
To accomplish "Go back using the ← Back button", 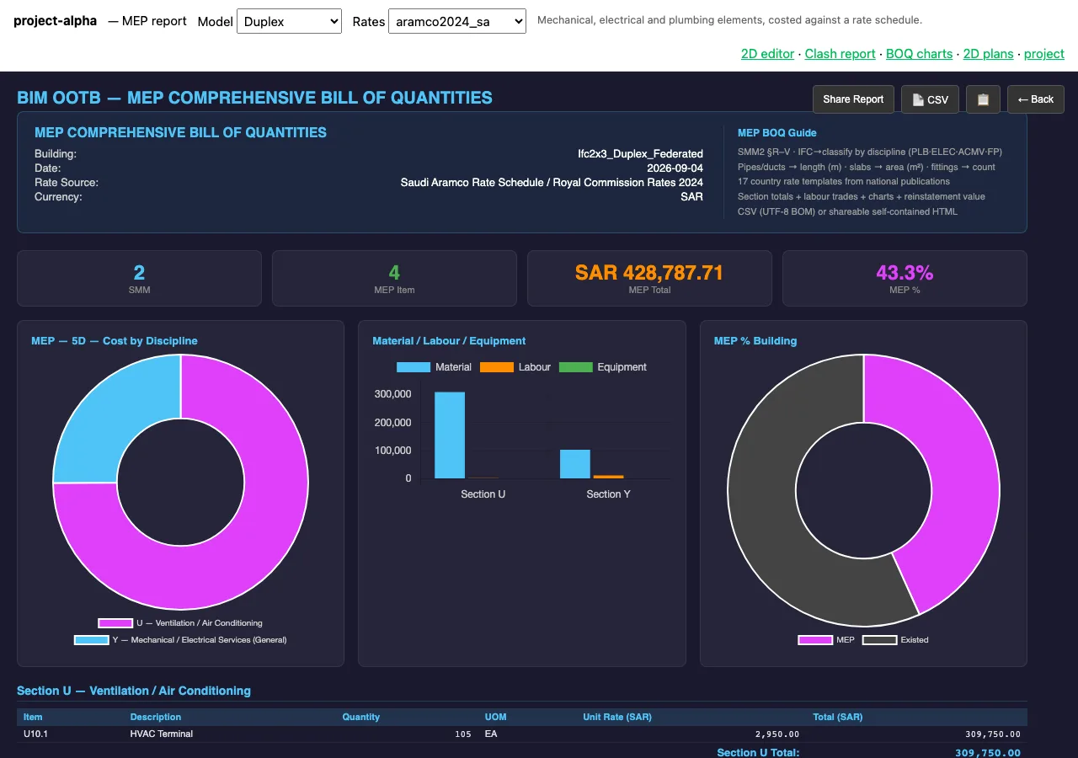I will [1036, 99].
